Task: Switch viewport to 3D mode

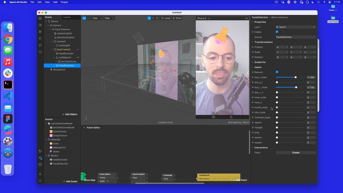Action: coord(84,18)
